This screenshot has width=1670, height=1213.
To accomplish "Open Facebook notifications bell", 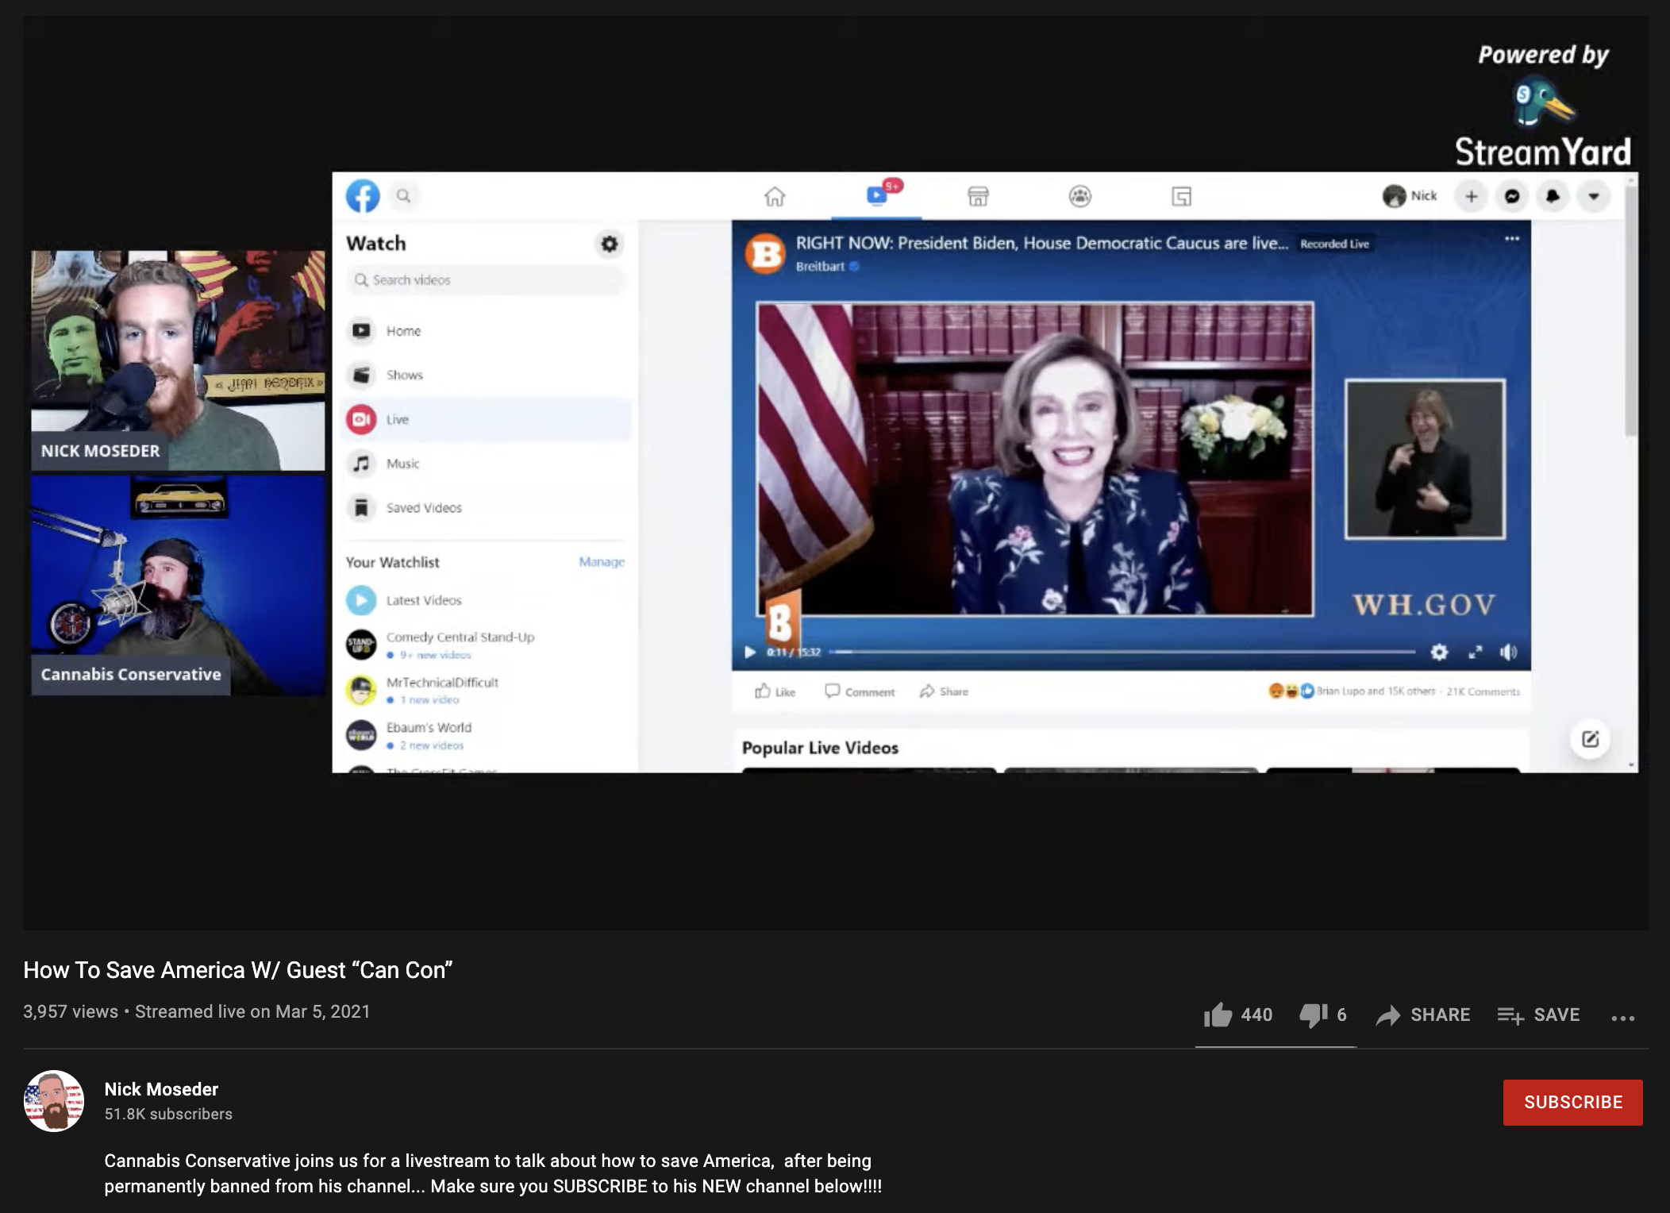I will pos(1553,196).
